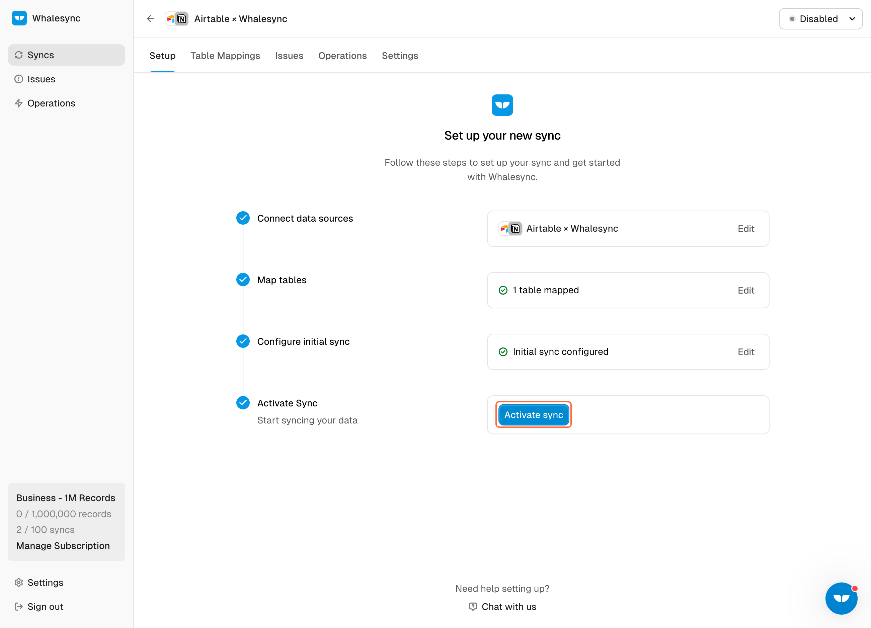
Task: Switch to the Setup tab
Action: [162, 56]
